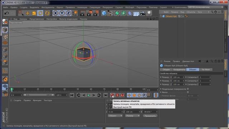229x129 pixels.
Task: Open the Симуляция menu
Action: pyautogui.click(x=95, y=7)
